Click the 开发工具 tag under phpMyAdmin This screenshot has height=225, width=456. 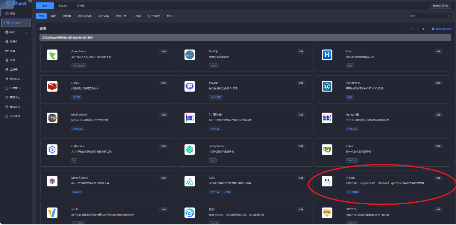(x=77, y=129)
